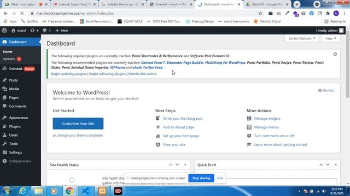The height and width of the screenshot is (196, 350).
Task: Click Add an About page link
Action: point(178,127)
